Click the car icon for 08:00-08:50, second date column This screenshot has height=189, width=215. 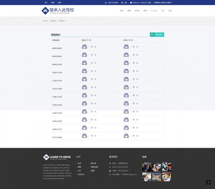point(126,47)
